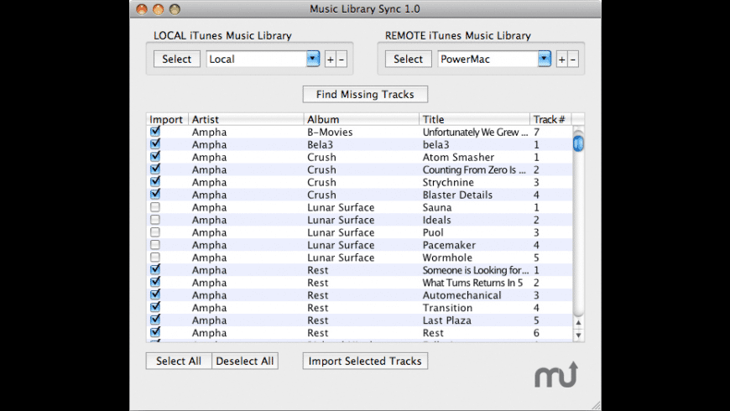Viewport: 730px width, 411px height.
Task: Add a local library with plus button
Action: click(x=330, y=60)
